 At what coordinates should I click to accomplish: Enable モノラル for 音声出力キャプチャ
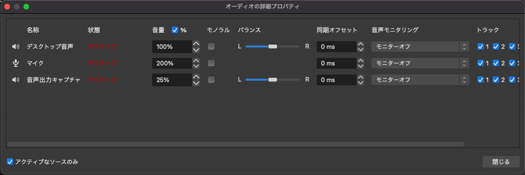pyautogui.click(x=211, y=80)
